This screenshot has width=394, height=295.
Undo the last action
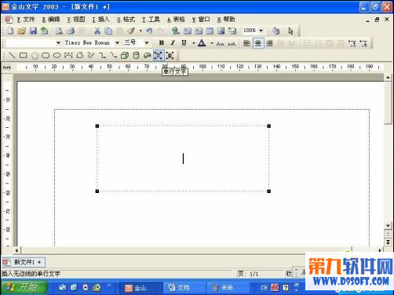(149, 31)
